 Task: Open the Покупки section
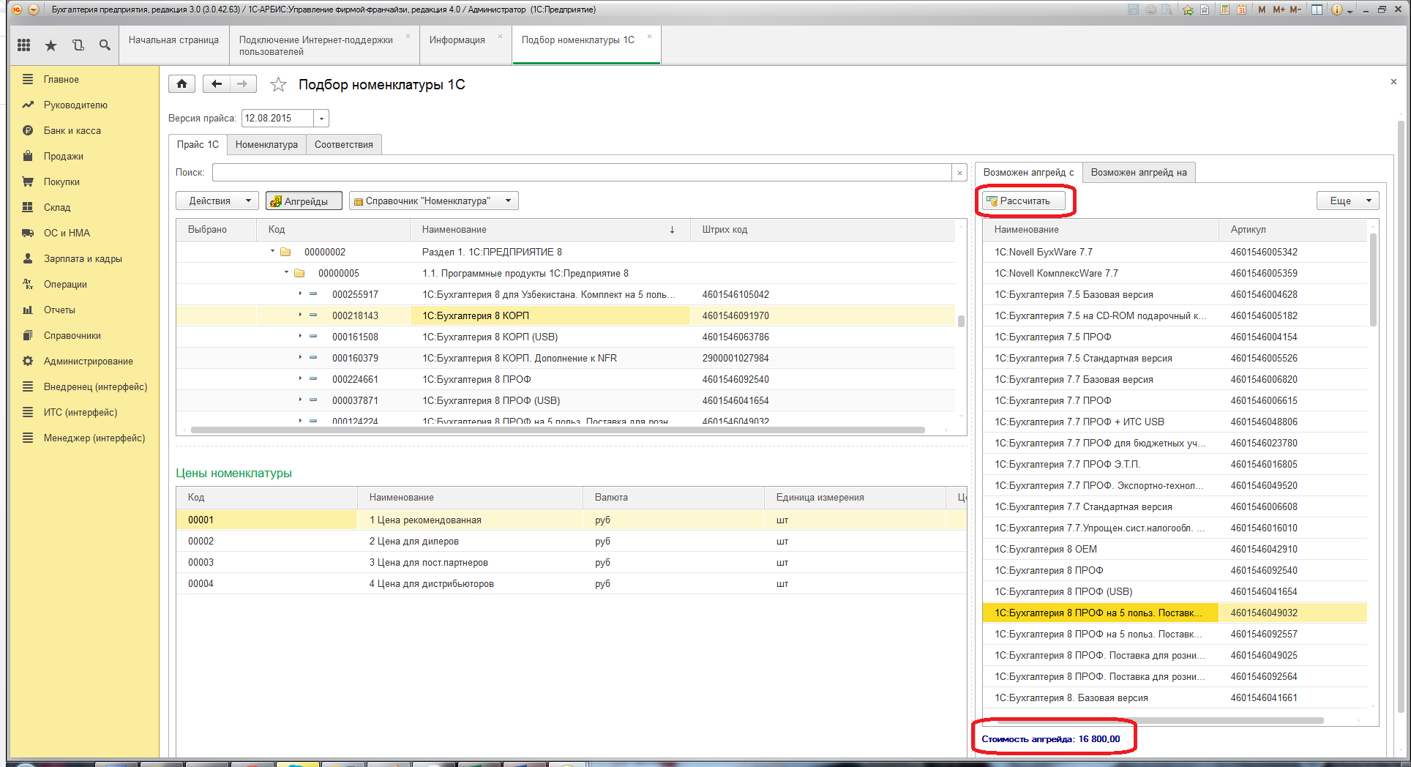(61, 182)
